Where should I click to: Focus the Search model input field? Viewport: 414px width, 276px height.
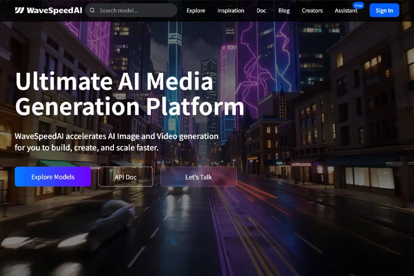131,10
